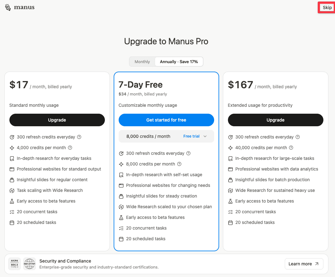Click info icon beside 40,000 credits per month
Image resolution: width=335 pixels, height=277 pixels.
(291, 148)
